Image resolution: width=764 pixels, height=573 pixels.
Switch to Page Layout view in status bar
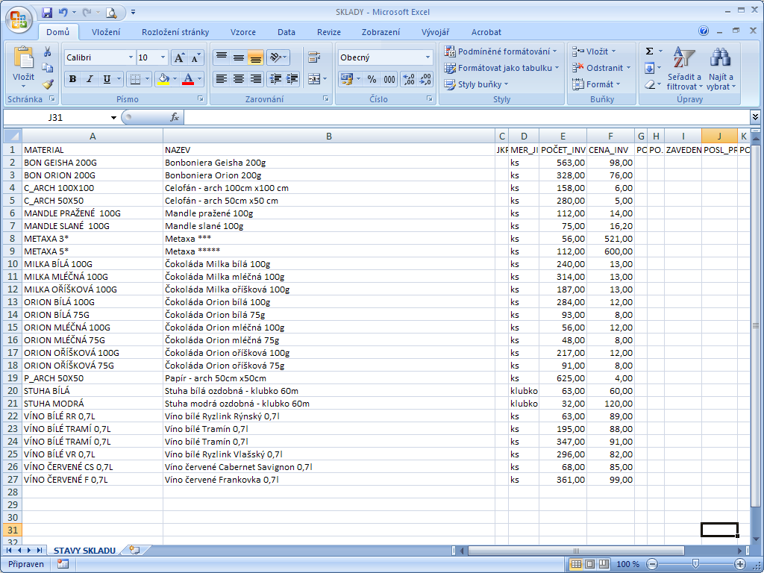[590, 564]
